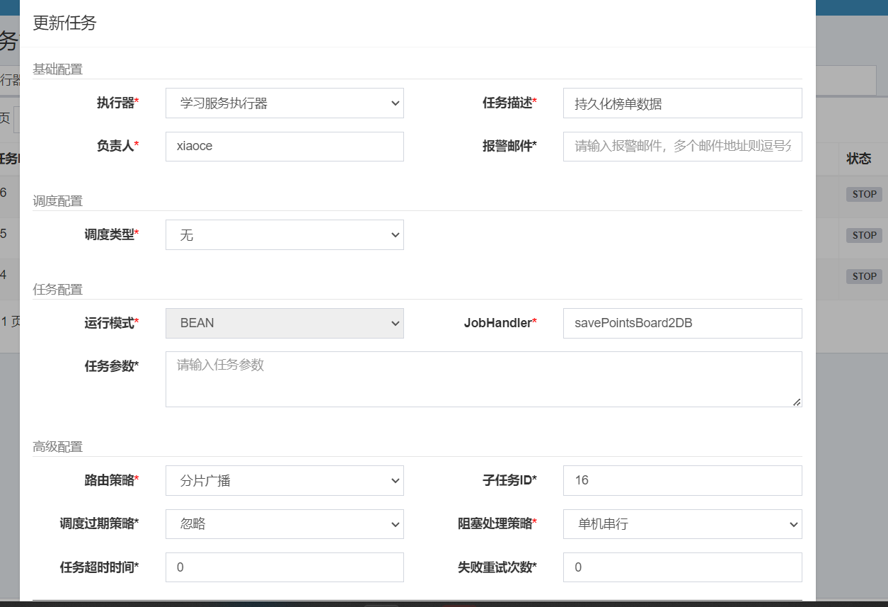Screen dimensions: 888x607
Task: Click the bottom STOP badge
Action: point(863,276)
